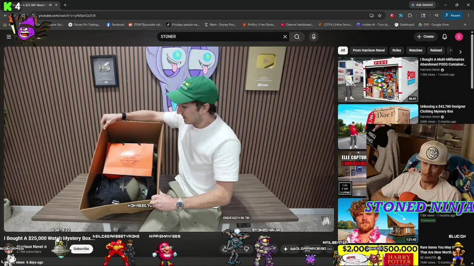Open the Extensions puzzle piece menu

pos(410,16)
